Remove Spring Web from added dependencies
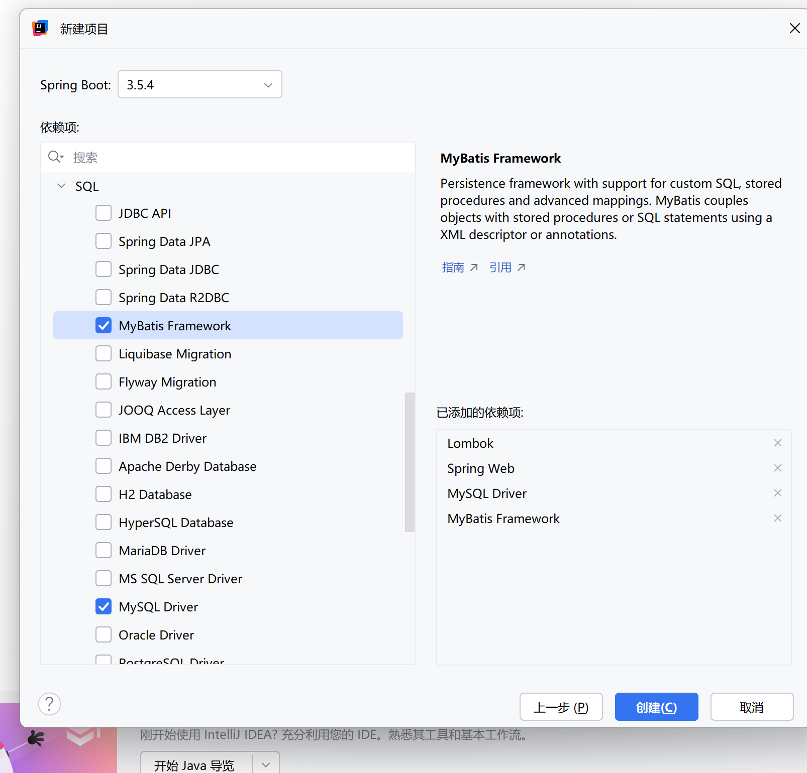This screenshot has height=773, width=807. coord(777,468)
